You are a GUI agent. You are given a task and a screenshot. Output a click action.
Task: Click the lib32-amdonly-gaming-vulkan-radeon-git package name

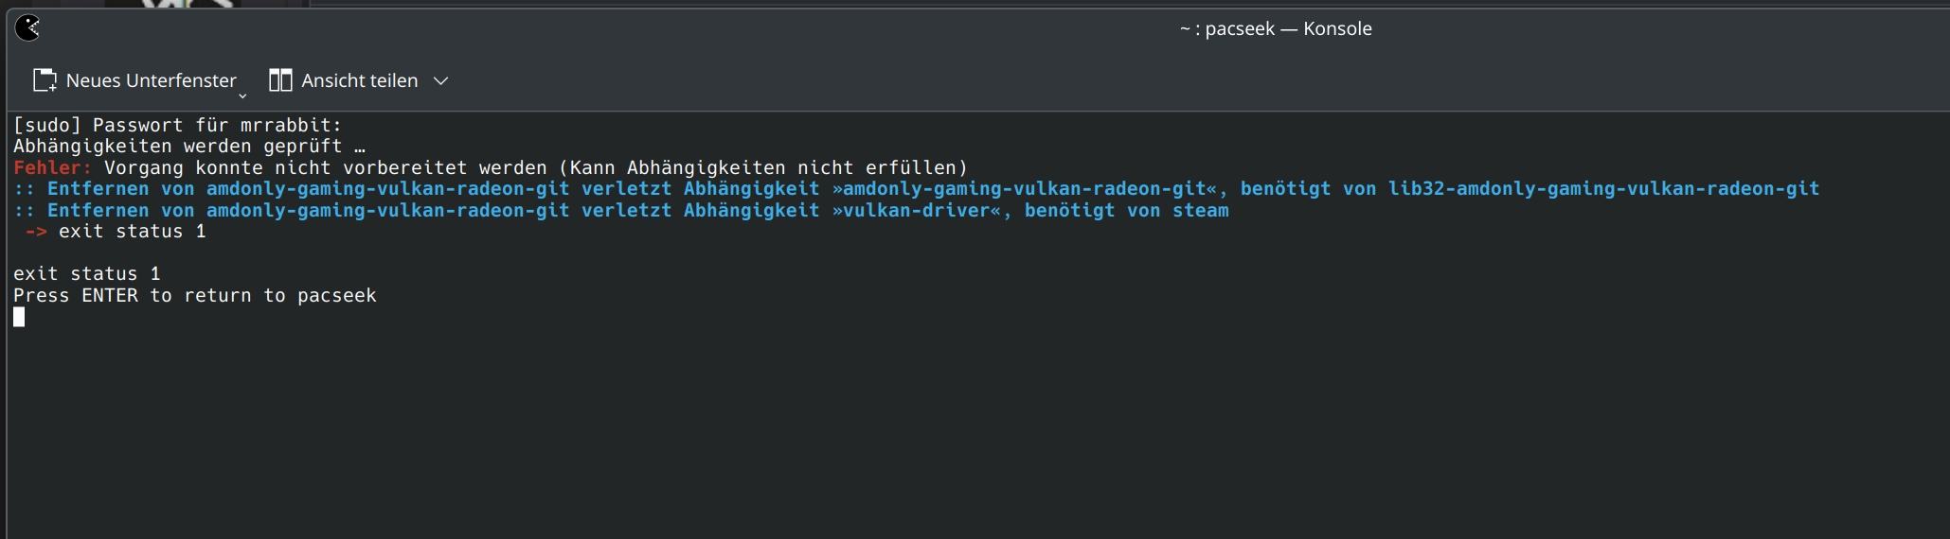(x=1603, y=188)
